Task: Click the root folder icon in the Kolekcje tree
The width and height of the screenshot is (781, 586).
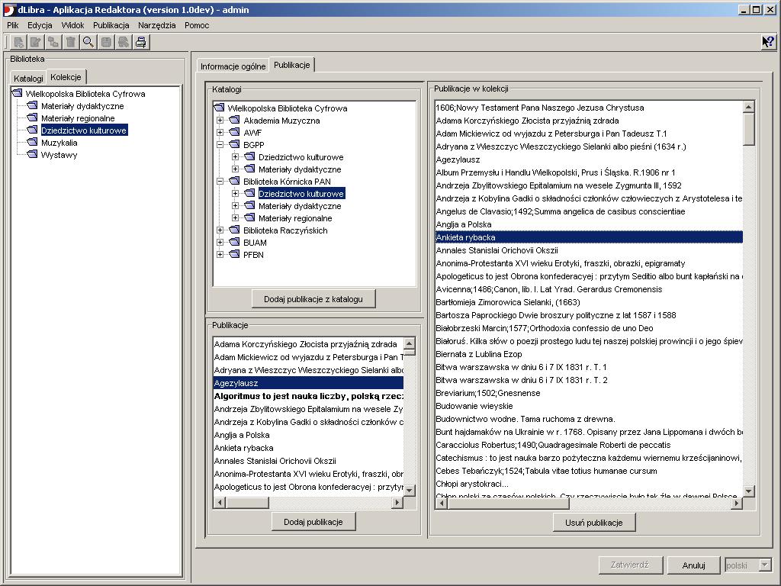Action: coord(17,94)
